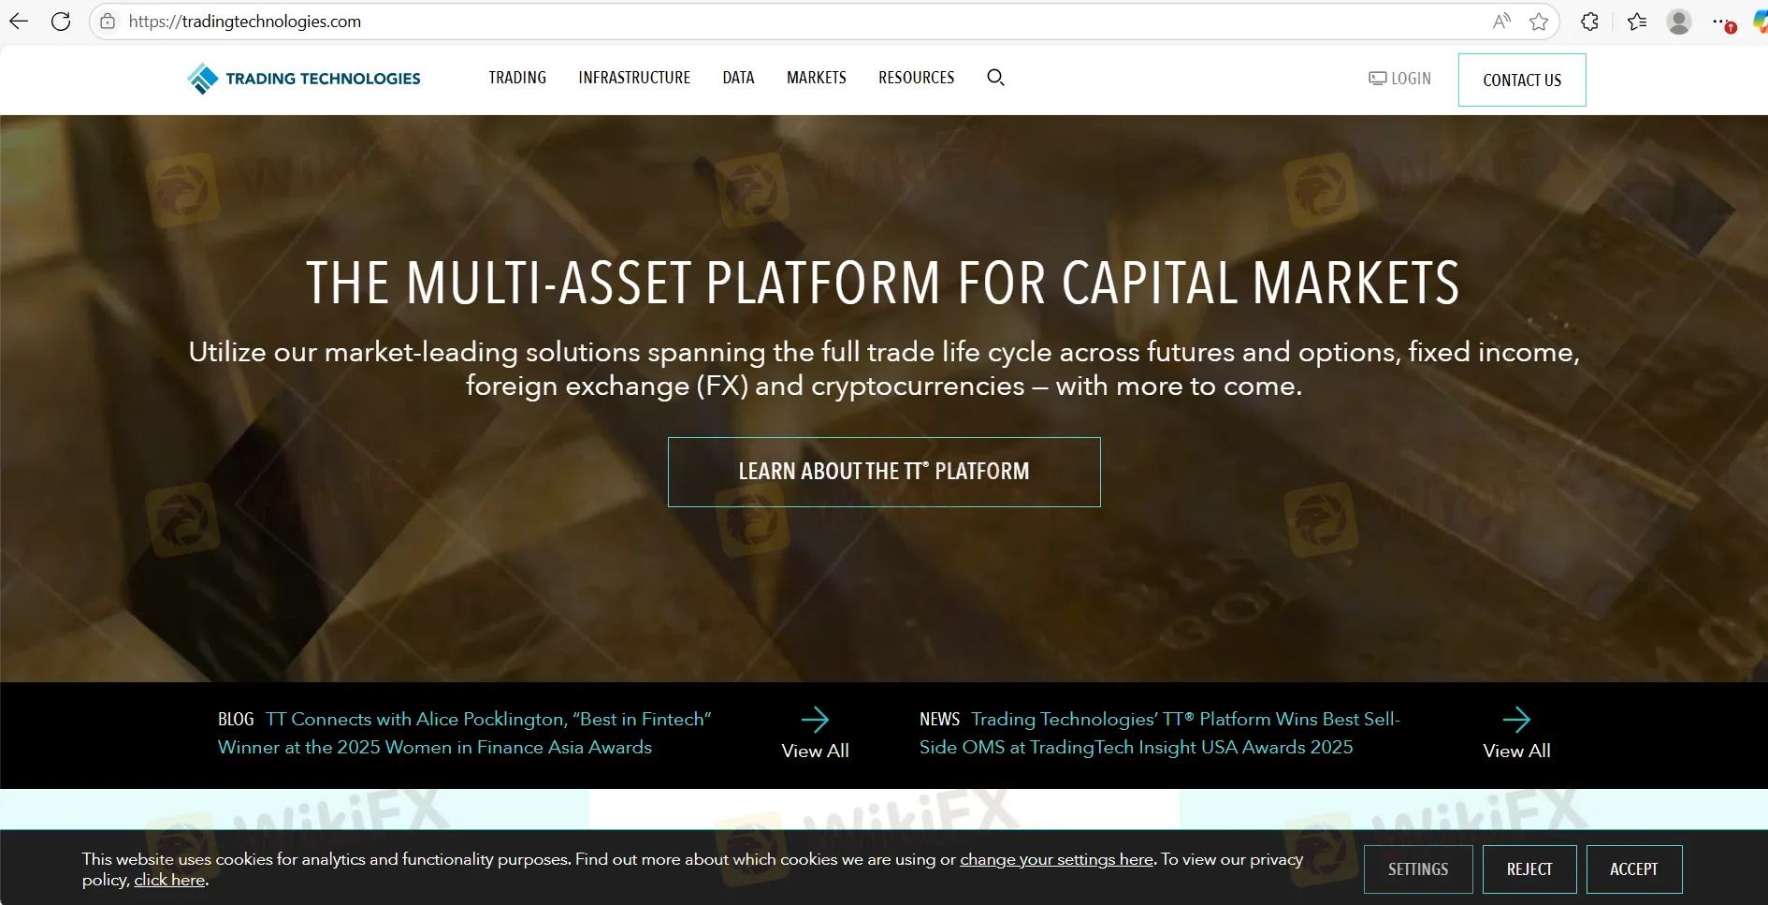1768x905 pixels.
Task: Reload the page with the refresh icon
Action: (61, 21)
